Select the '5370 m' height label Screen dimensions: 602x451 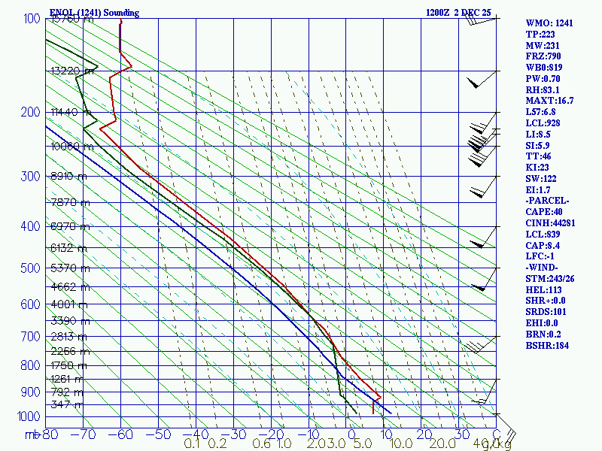point(70,268)
